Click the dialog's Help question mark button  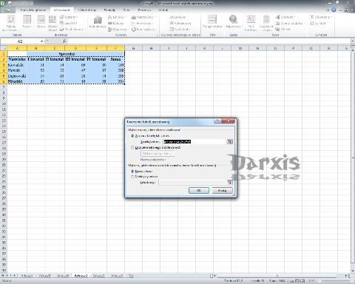(217, 121)
